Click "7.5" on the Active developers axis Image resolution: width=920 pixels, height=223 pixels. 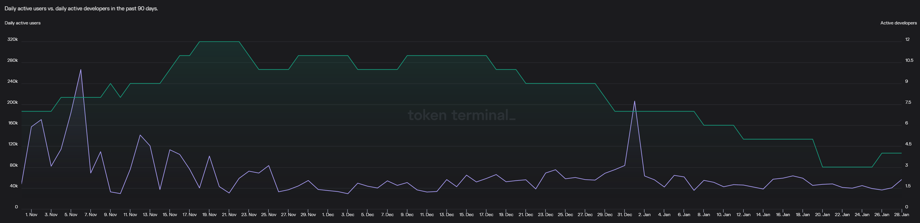(908, 102)
